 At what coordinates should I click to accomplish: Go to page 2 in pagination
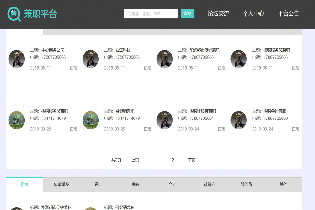click(173, 160)
